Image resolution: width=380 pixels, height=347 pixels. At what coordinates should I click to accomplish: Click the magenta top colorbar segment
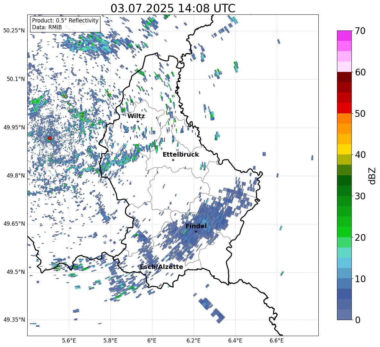(344, 36)
